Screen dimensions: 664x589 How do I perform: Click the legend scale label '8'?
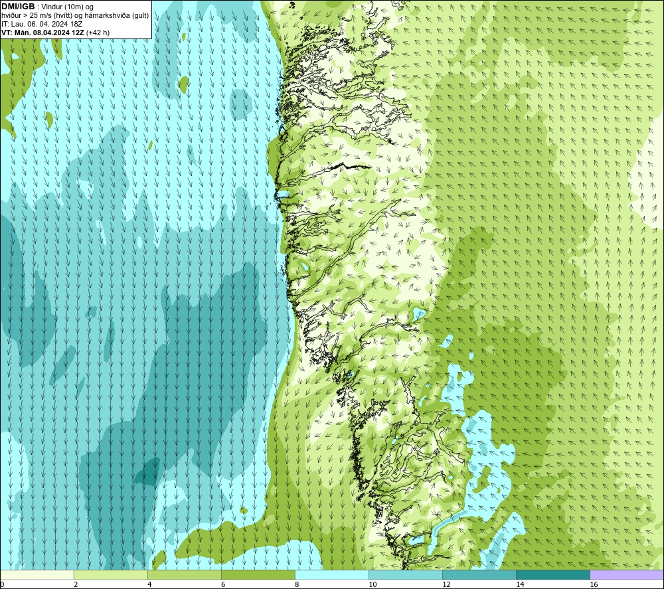coord(297,585)
